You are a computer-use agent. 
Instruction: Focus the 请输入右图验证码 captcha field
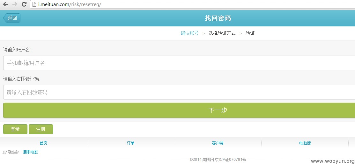pos(179,92)
